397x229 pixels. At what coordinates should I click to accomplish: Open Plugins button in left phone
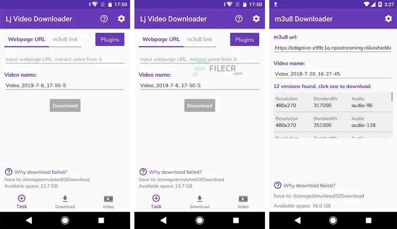(110, 40)
